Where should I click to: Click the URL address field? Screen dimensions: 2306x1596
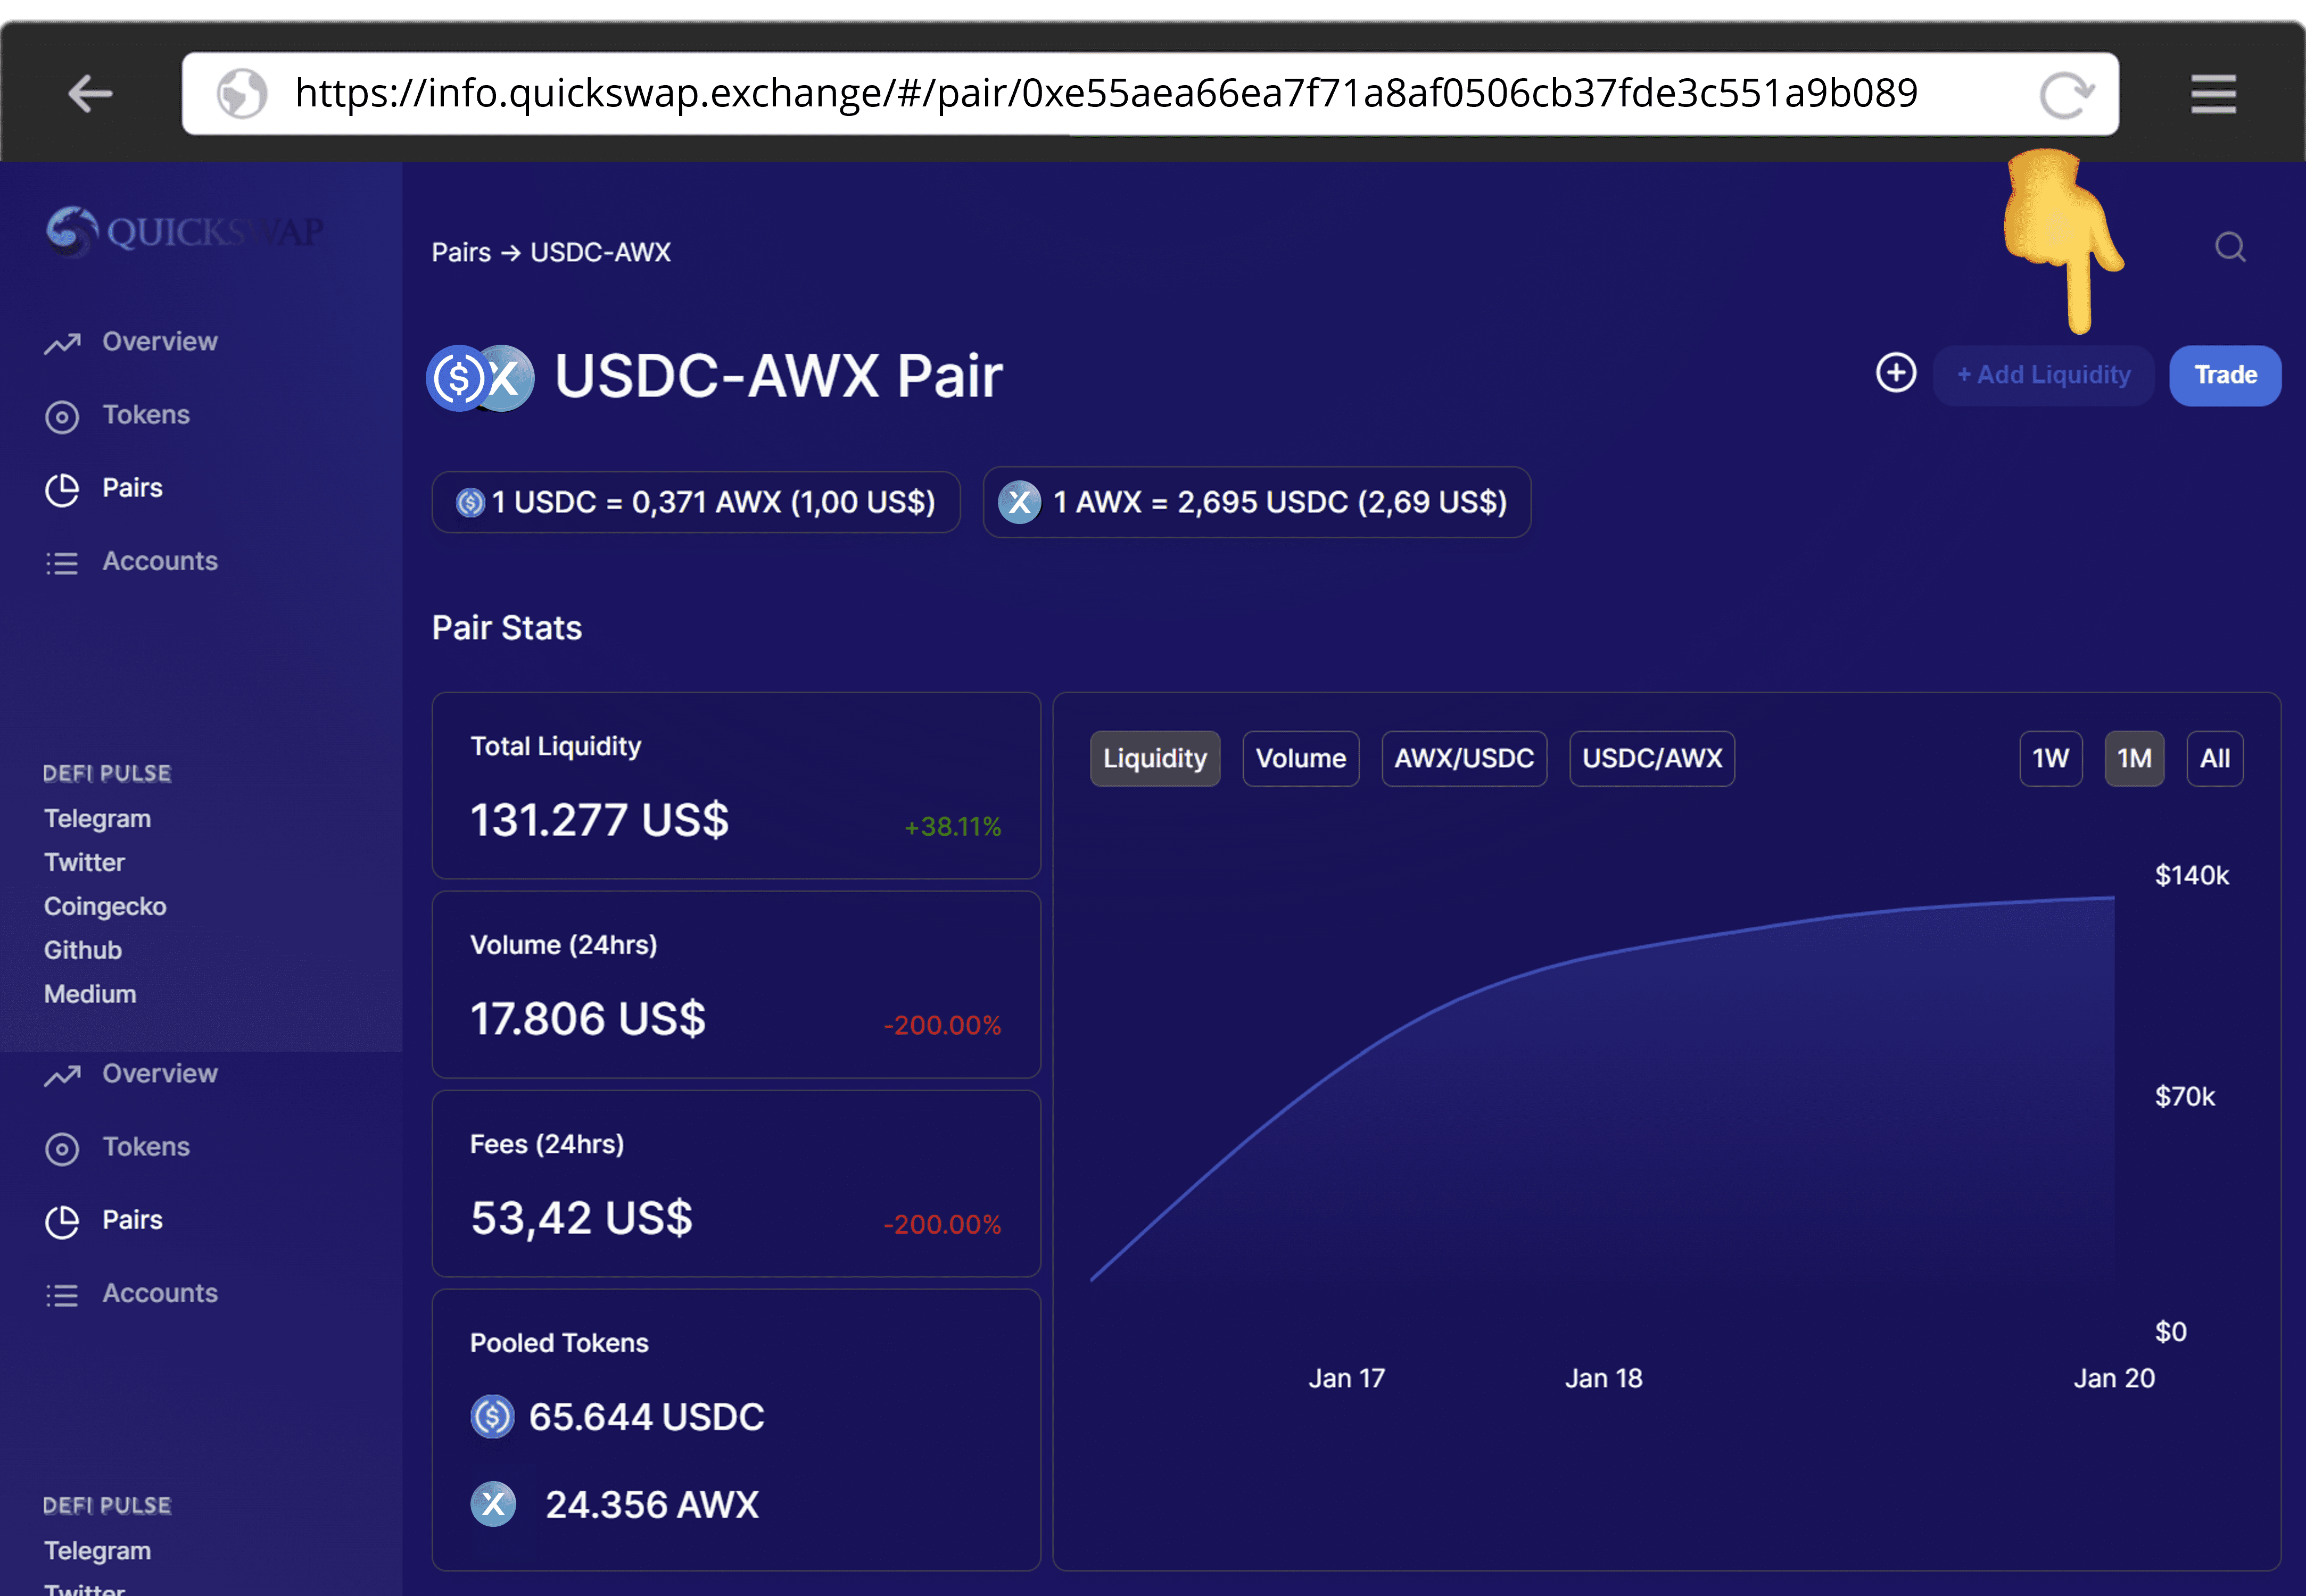[1101, 94]
